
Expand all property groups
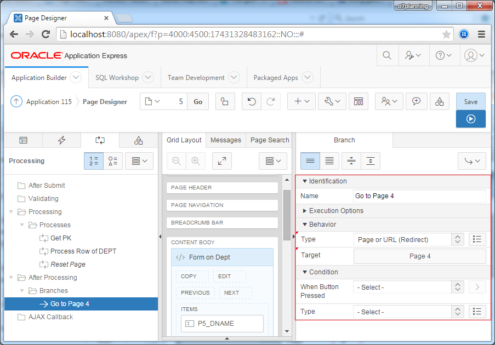click(x=371, y=161)
